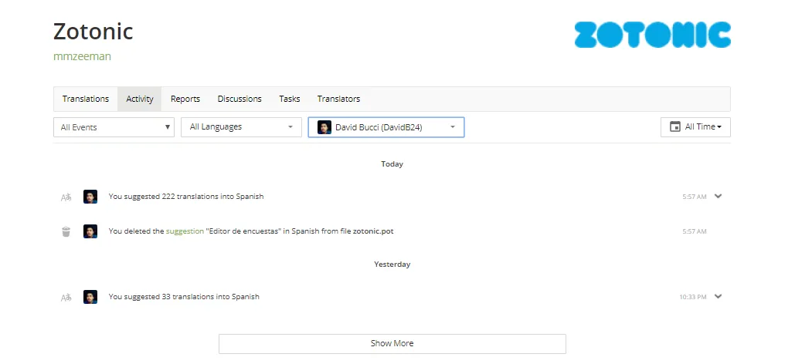Click the Today date heading
795x364 pixels.
point(392,164)
